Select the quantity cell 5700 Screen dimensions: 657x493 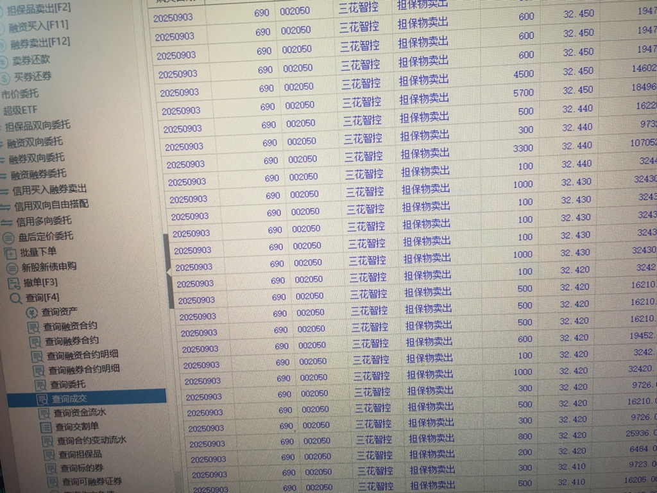pyautogui.click(x=524, y=92)
